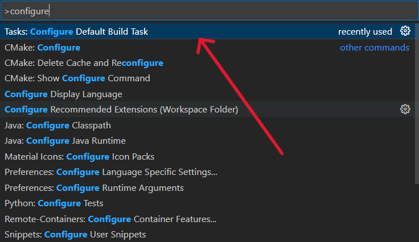Run Python: Configure Tests command
This screenshot has height=242, width=419.
54,203
